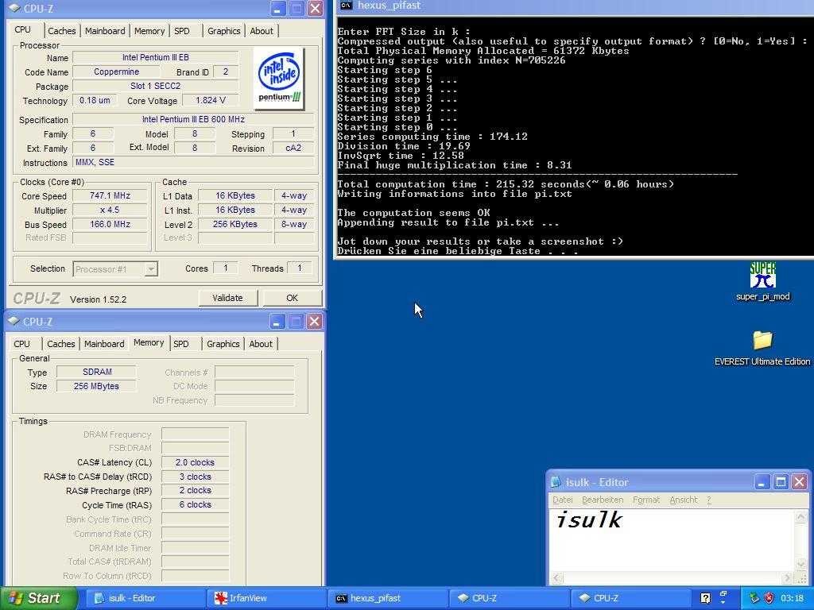Click the first CPU-Z taskbar button

point(510,598)
